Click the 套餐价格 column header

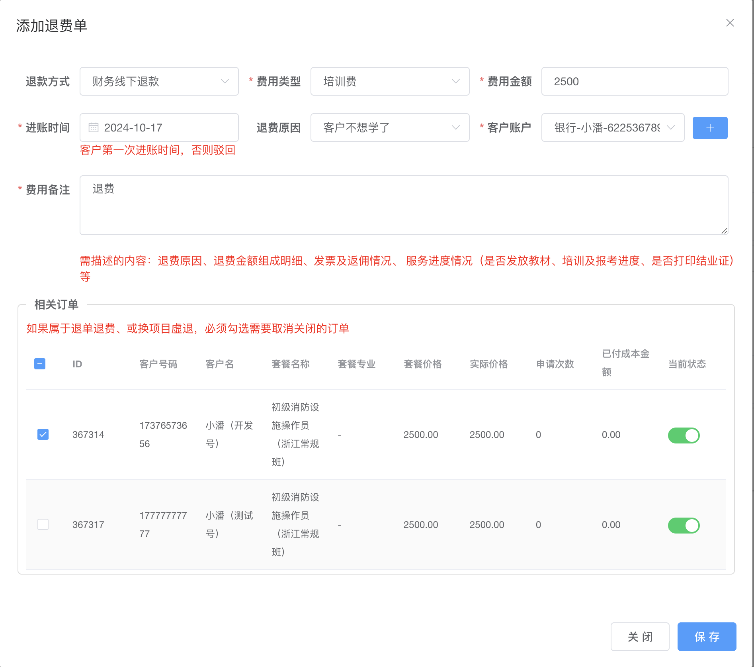[x=422, y=364]
